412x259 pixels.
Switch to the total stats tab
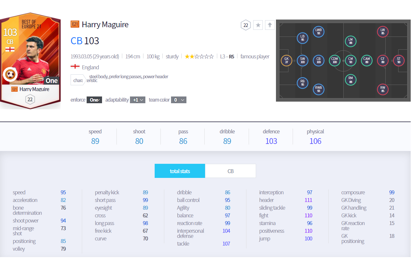click(180, 171)
